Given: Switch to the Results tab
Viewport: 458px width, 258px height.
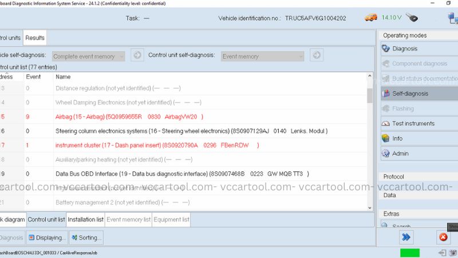Looking at the screenshot, I should tap(35, 38).
